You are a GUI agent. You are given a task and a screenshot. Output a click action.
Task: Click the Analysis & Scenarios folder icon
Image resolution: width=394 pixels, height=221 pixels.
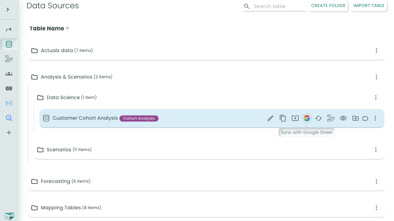[34, 77]
